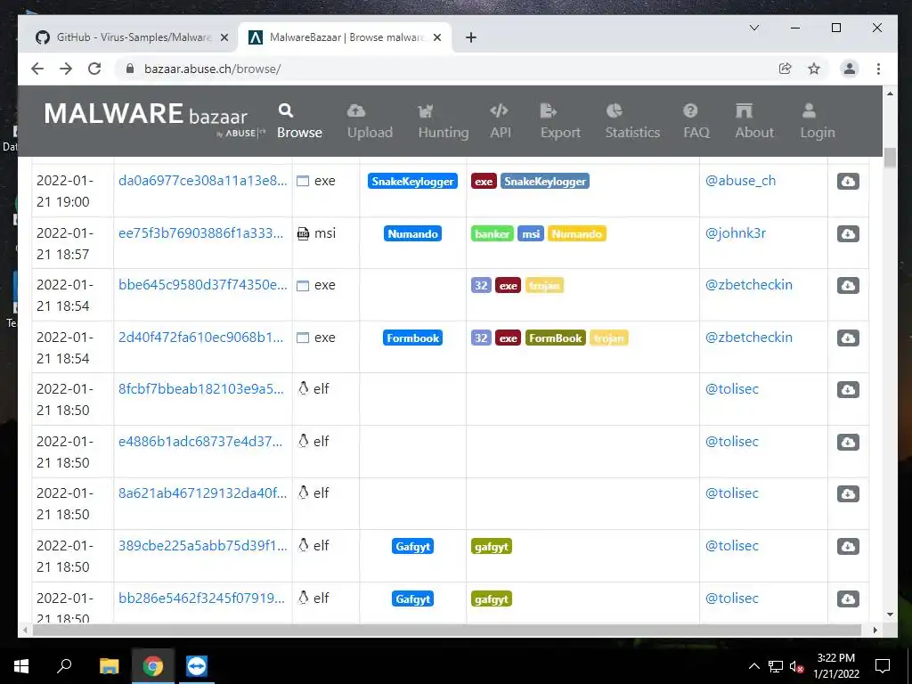Click the yellow Numando tag
Image resolution: width=912 pixels, height=684 pixels.
coord(576,234)
